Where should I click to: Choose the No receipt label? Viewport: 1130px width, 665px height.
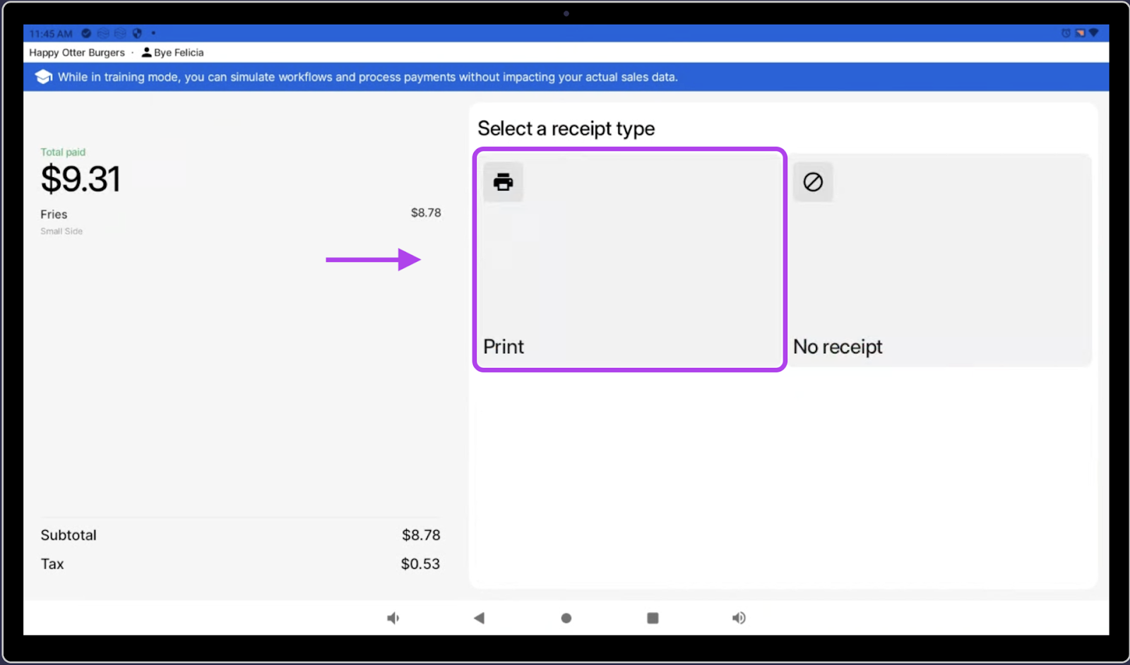click(x=838, y=347)
